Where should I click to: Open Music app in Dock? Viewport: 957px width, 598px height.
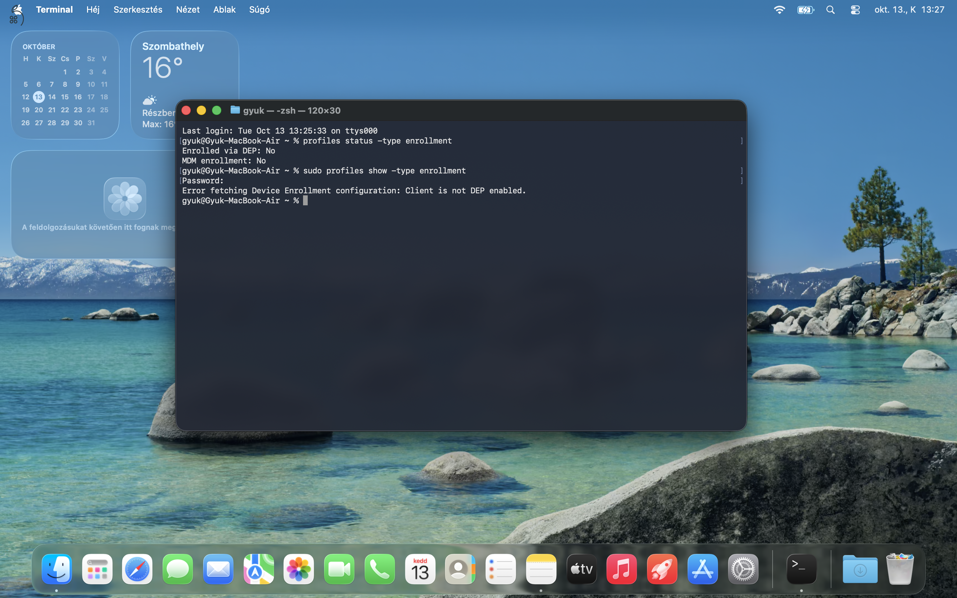pyautogui.click(x=622, y=569)
